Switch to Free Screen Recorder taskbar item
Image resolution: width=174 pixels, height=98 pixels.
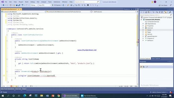(89, 96)
